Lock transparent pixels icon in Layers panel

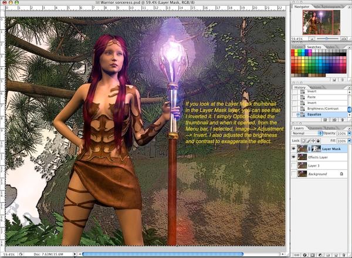tap(303, 141)
